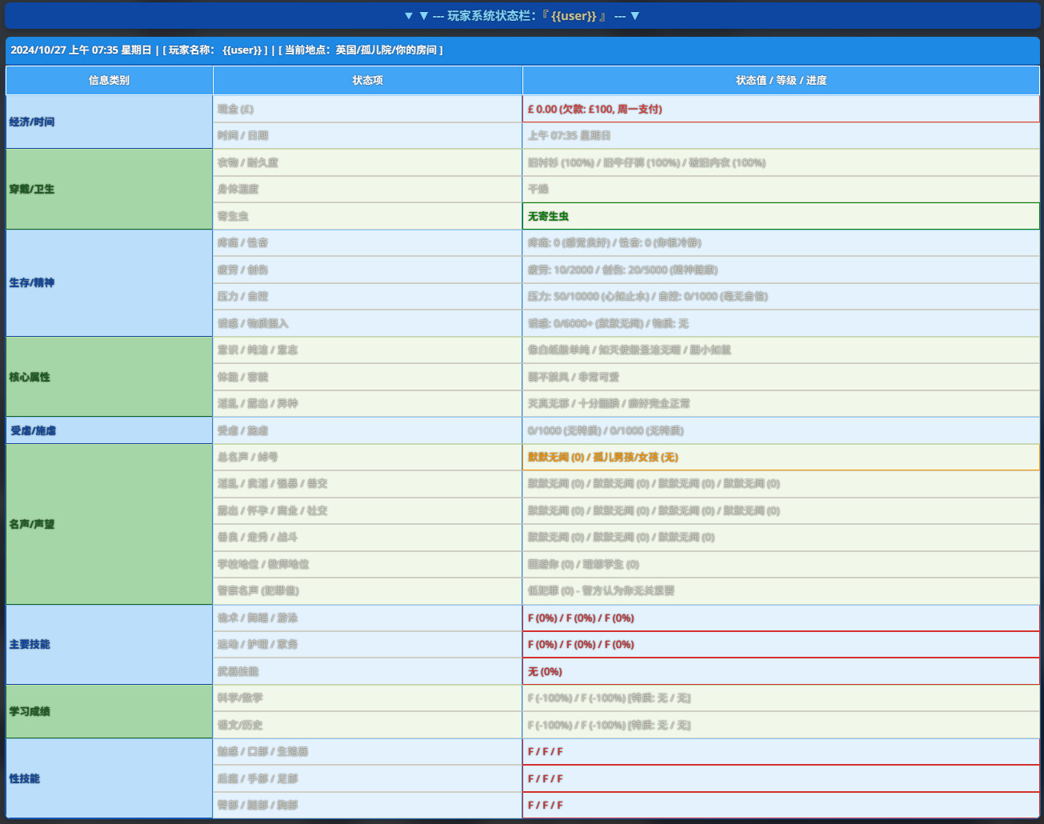Click the 科学/数学 item cell
This screenshot has width=1044, height=824.
[x=367, y=698]
